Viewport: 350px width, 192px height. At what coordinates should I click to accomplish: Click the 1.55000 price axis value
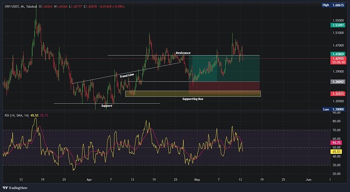click(x=338, y=20)
